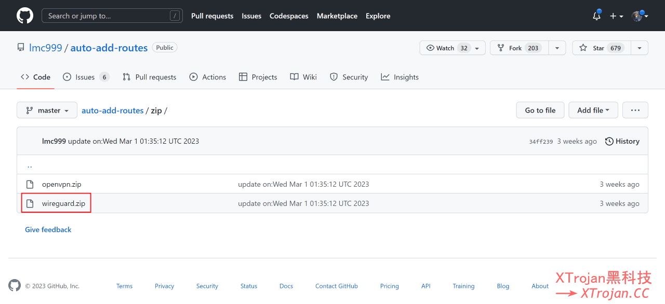Open commit hash 34ff239
Viewport: 665px width, 304px height.
point(541,141)
